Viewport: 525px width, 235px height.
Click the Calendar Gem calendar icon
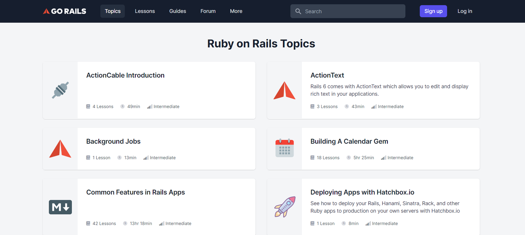click(x=284, y=148)
